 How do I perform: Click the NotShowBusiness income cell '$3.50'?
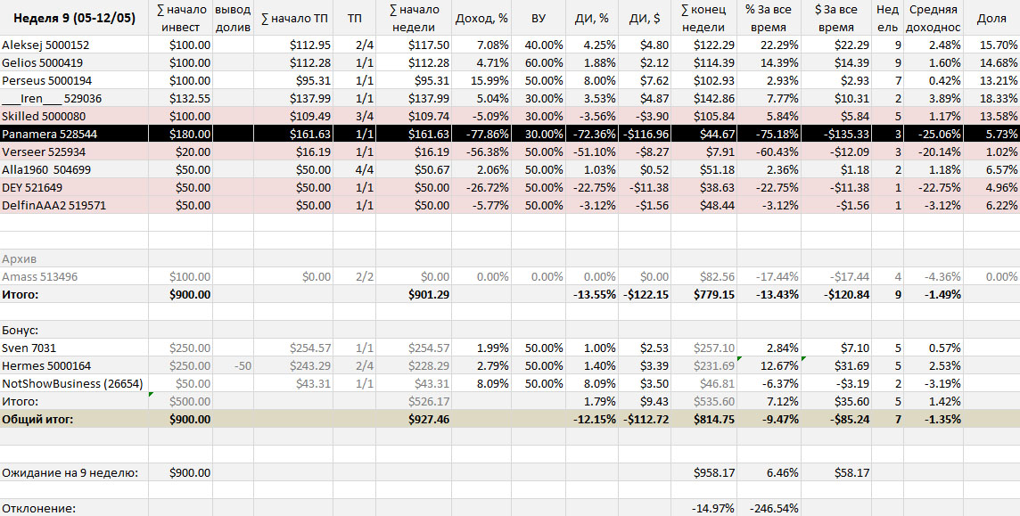[x=645, y=383]
